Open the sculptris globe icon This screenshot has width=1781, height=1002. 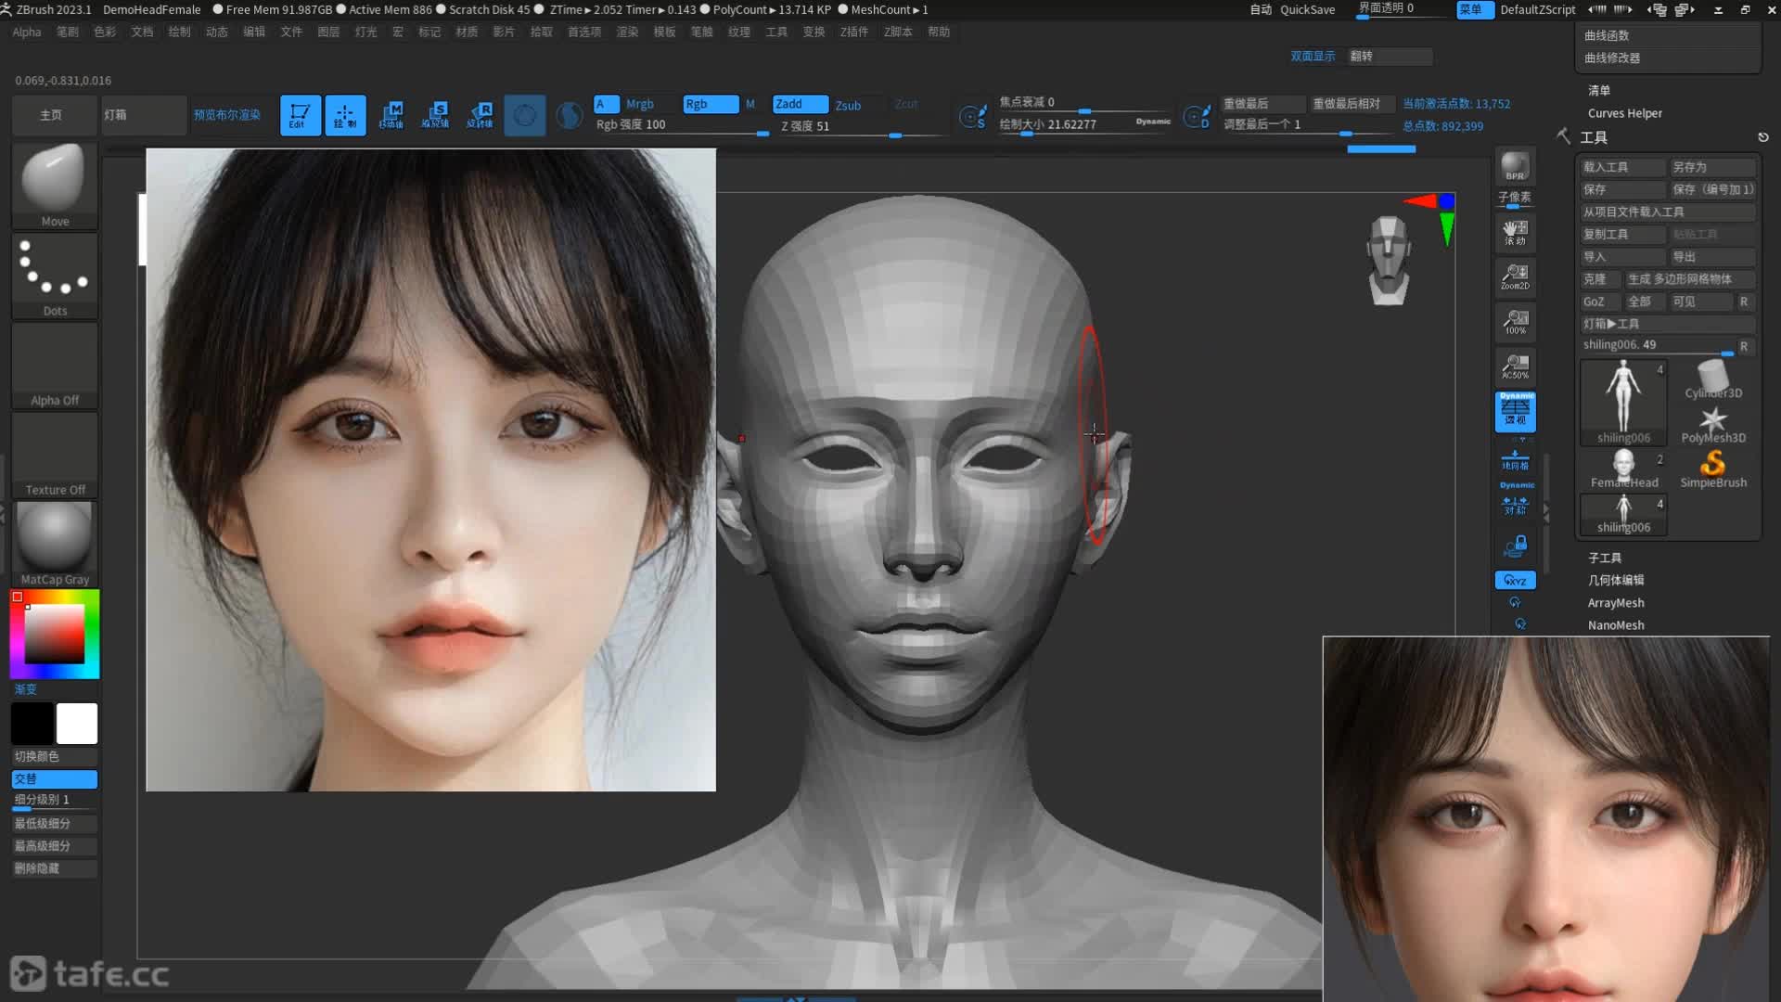(x=570, y=115)
